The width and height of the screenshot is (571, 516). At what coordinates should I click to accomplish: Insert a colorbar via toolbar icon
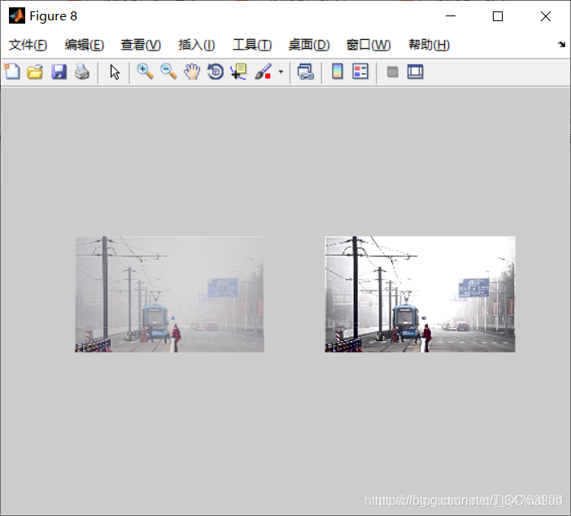coord(338,72)
